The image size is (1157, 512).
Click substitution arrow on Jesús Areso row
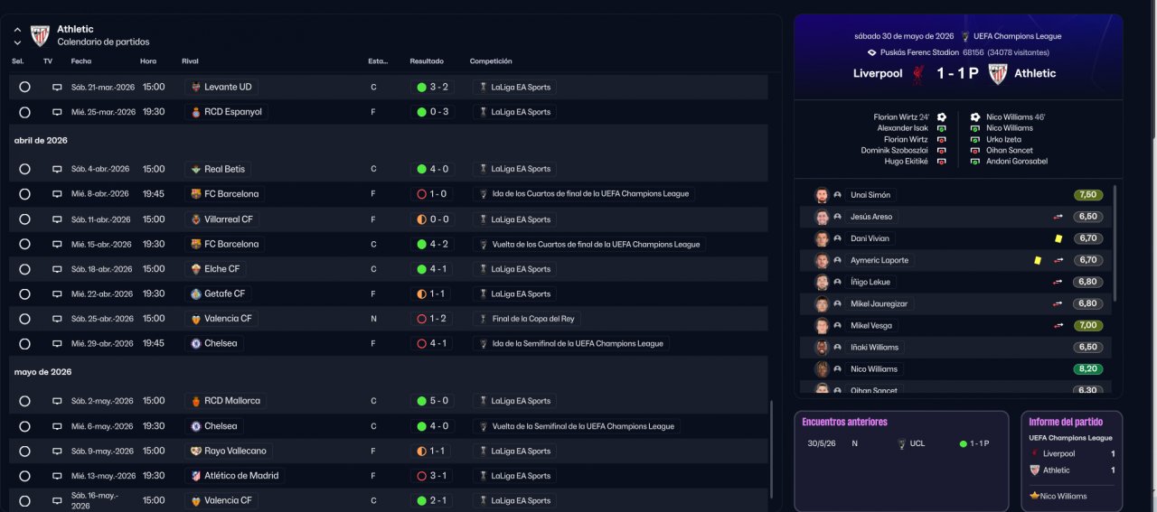click(x=1058, y=217)
